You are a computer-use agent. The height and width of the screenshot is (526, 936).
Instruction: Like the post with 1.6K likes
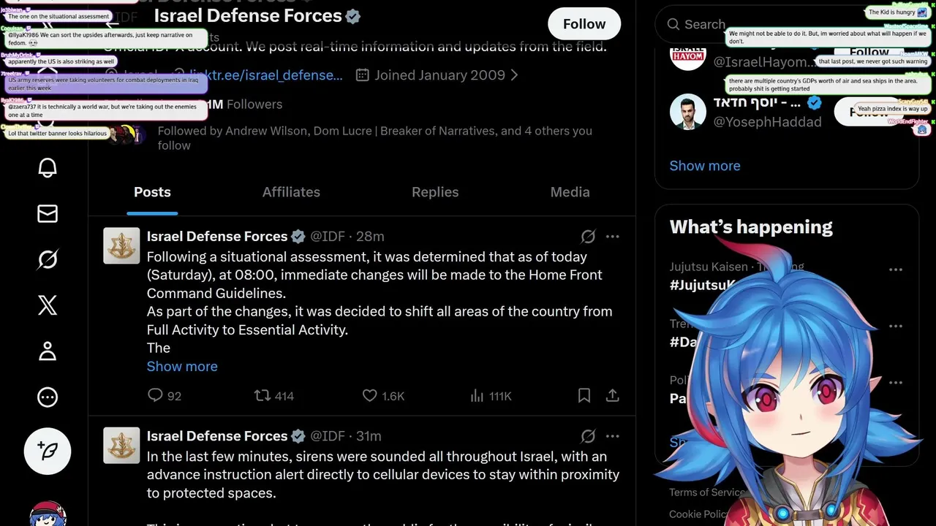[370, 395]
